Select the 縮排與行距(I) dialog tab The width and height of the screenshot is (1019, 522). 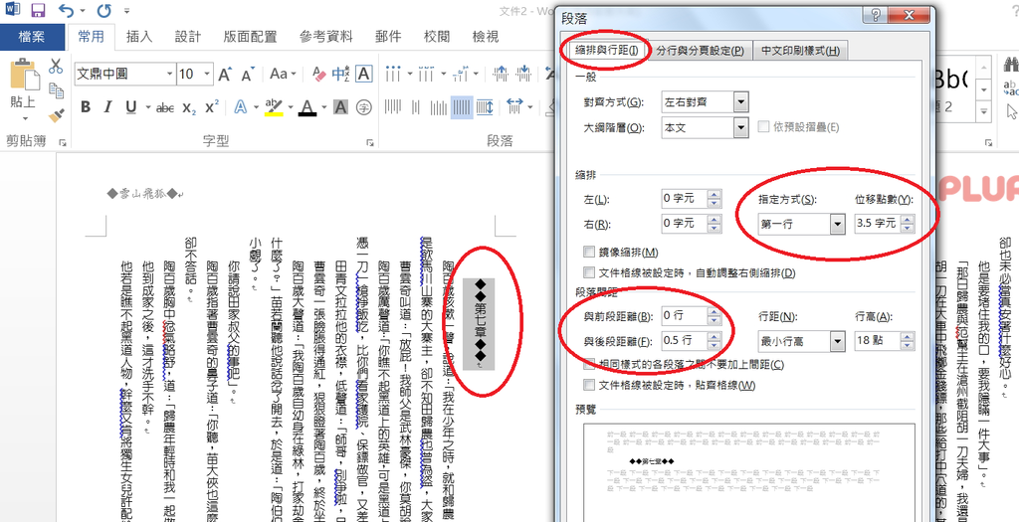(x=607, y=51)
